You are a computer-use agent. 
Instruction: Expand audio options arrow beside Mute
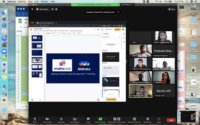[40, 119]
